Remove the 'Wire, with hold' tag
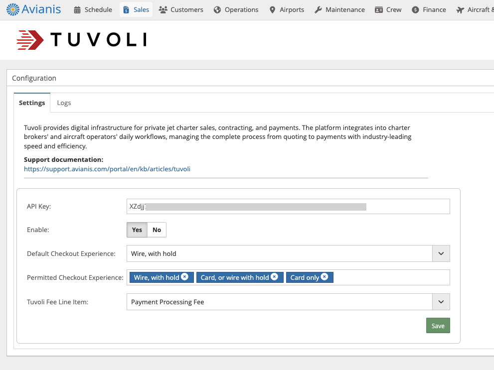494x370 pixels. (184, 276)
